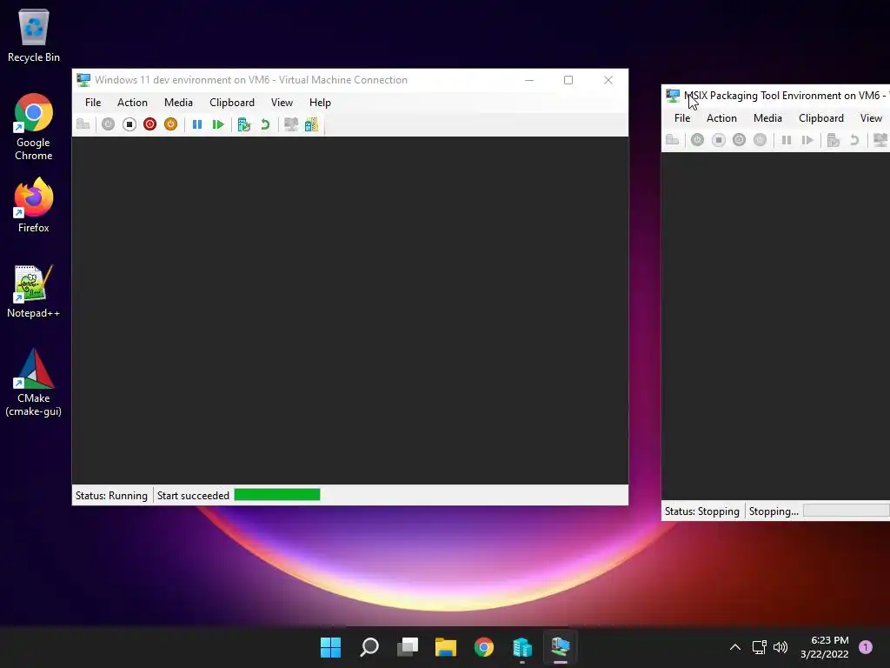The image size is (890, 668).
Task: Turn off VM using the stop square icon
Action: tap(130, 124)
